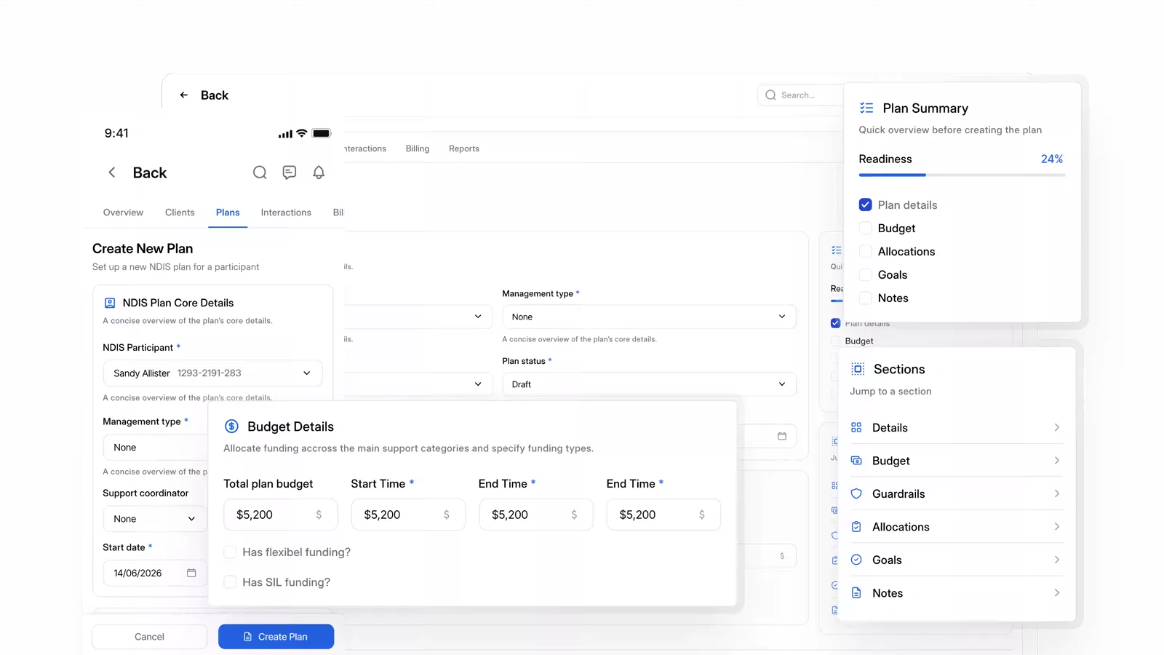This screenshot has width=1164, height=655.
Task: Open the Plan status Draft dropdown
Action: click(x=649, y=384)
